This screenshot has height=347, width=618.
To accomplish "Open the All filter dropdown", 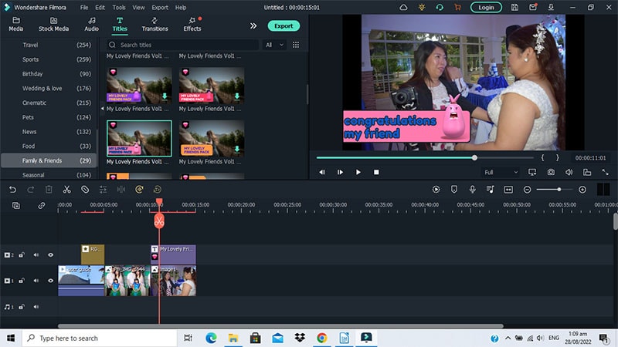I will (274, 45).
